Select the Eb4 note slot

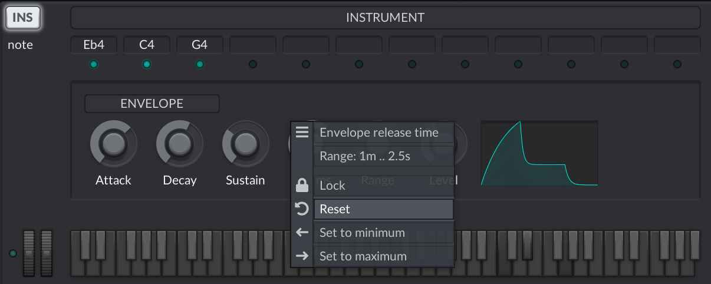point(94,45)
